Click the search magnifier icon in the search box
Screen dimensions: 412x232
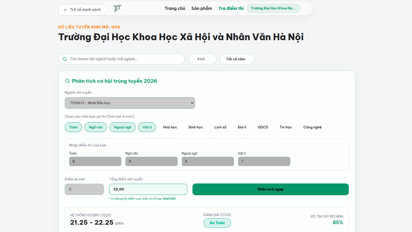point(65,59)
